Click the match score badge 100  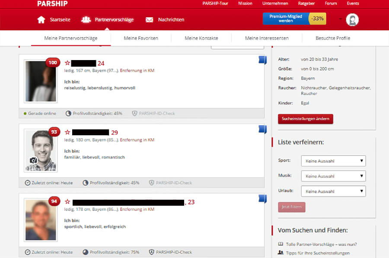53,63
